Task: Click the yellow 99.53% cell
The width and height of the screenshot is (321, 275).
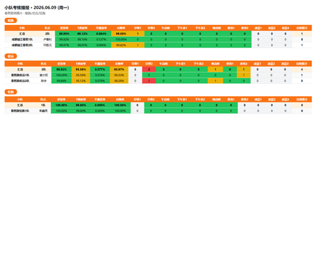Action: pyautogui.click(x=119, y=75)
